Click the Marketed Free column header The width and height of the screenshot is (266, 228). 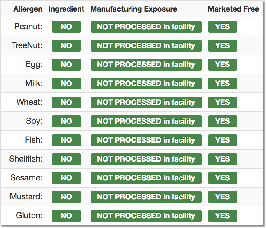234,9
